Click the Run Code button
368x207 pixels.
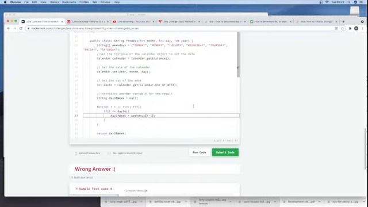coord(200,152)
